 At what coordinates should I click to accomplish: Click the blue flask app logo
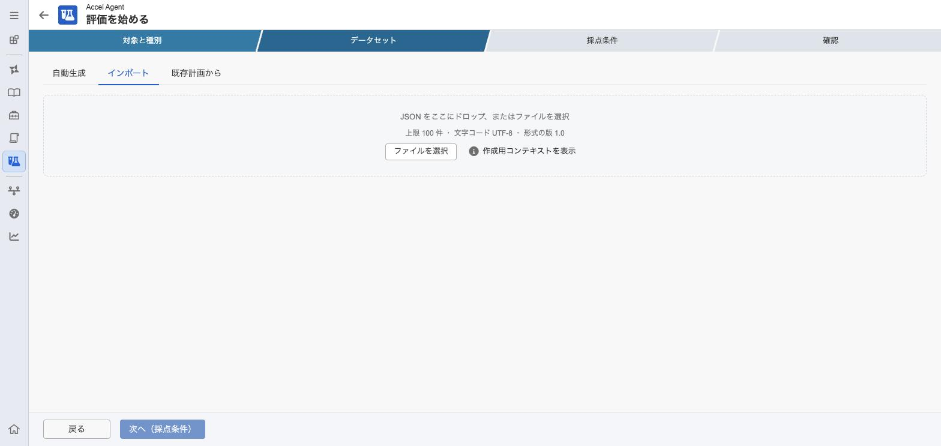pyautogui.click(x=68, y=15)
